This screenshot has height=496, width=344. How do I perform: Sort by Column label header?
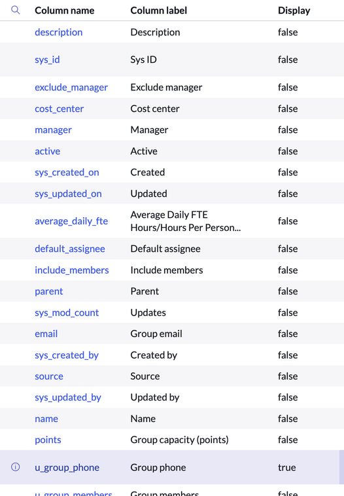[x=159, y=10]
